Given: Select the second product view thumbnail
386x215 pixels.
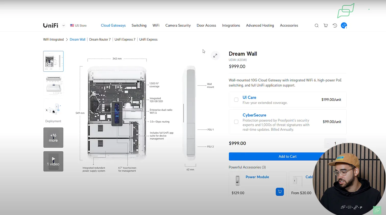Looking at the screenshot, I should click(x=53, y=85).
